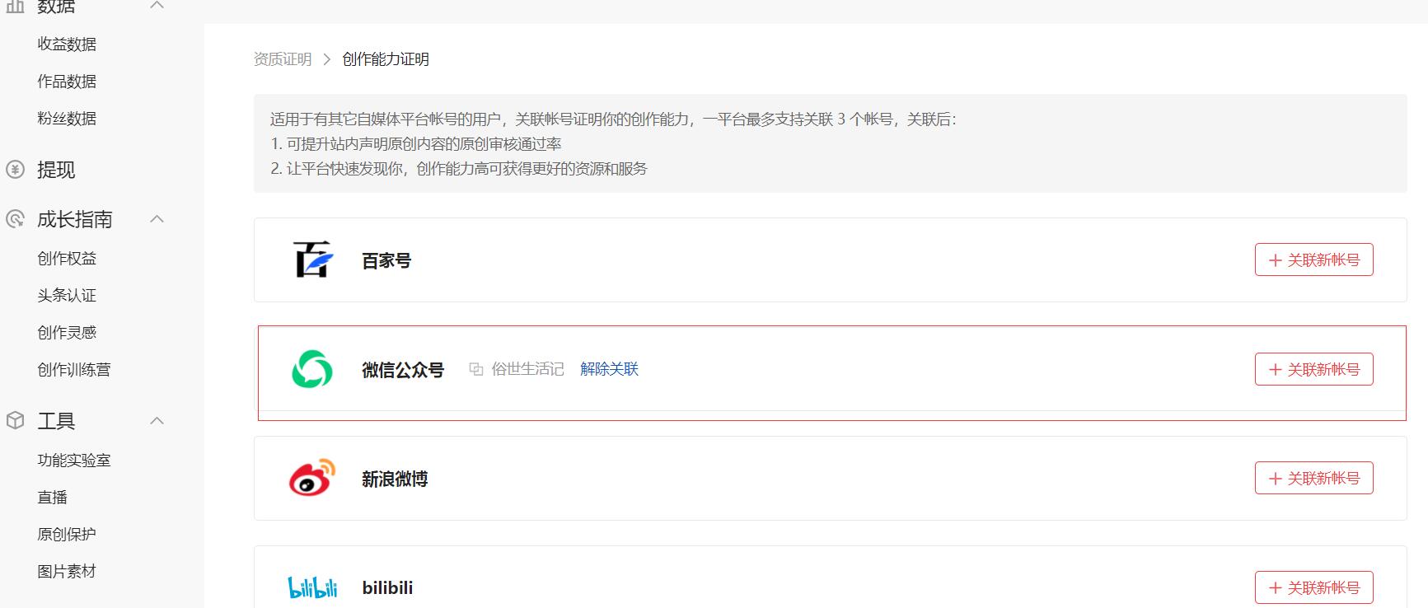Open 头条认证 in the sidebar
The height and width of the screenshot is (608, 1428).
coord(67,296)
